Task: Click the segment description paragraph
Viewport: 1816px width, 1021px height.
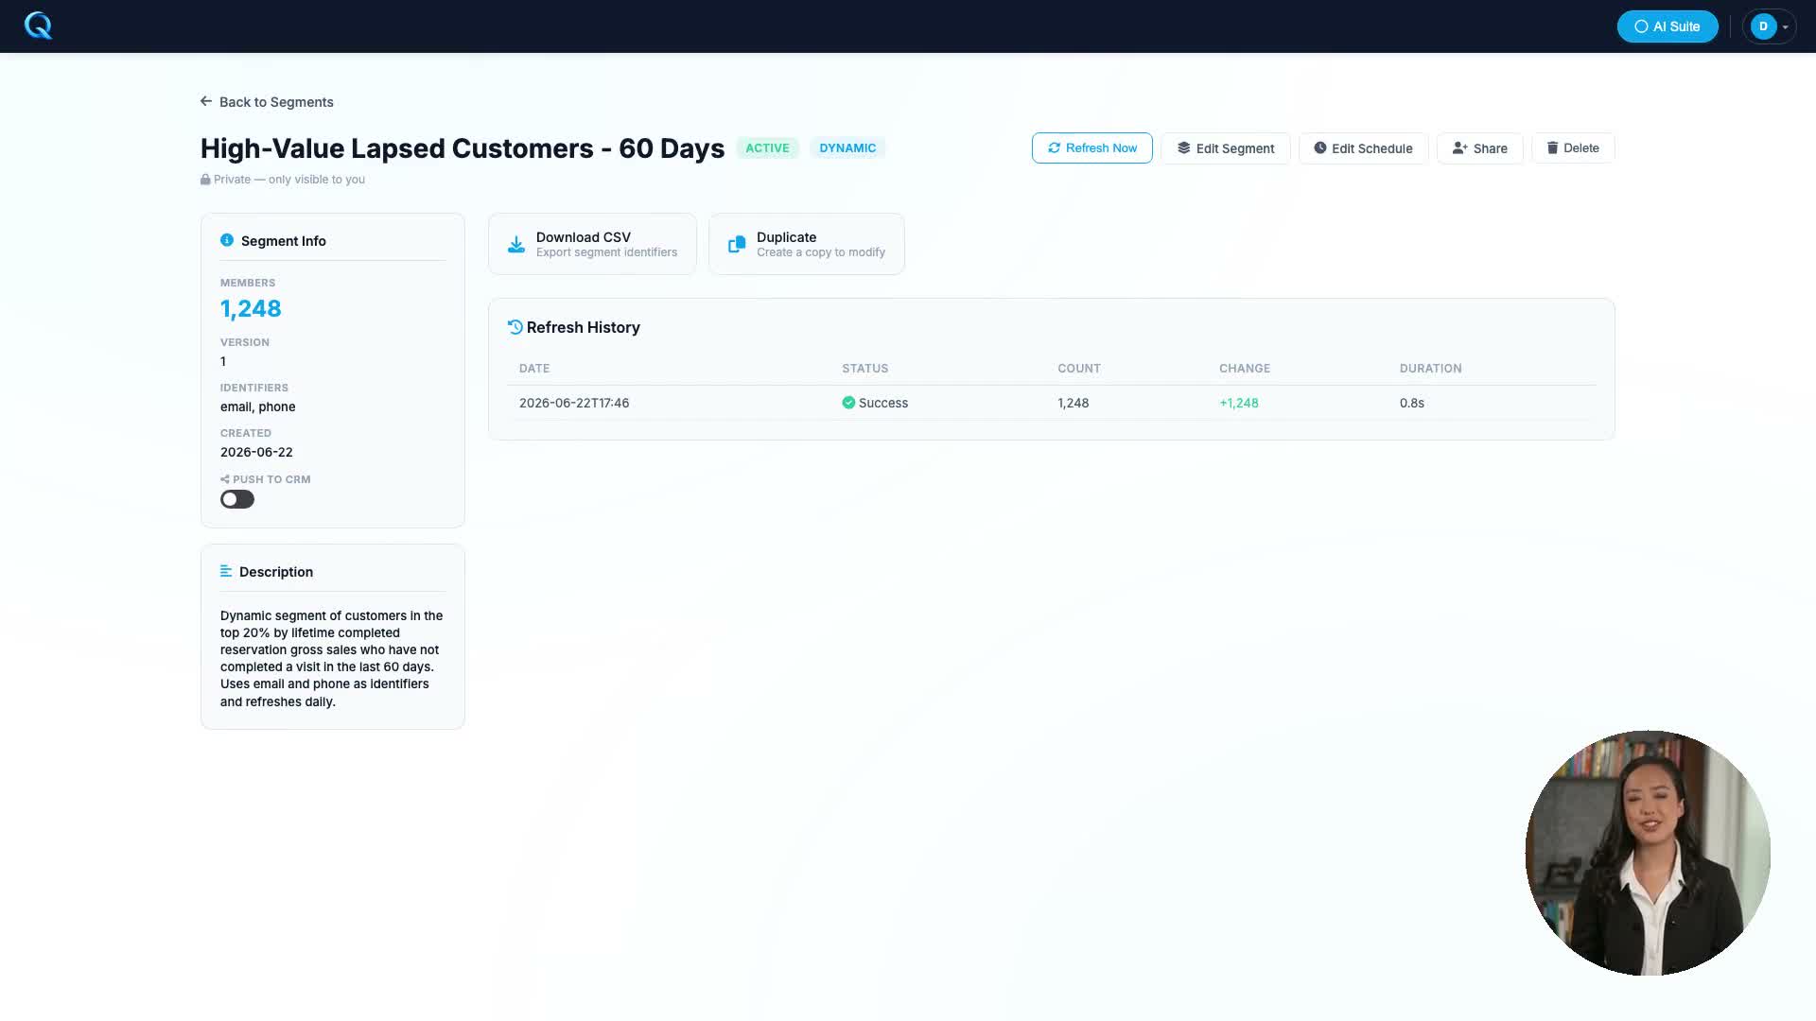Action: click(332, 659)
